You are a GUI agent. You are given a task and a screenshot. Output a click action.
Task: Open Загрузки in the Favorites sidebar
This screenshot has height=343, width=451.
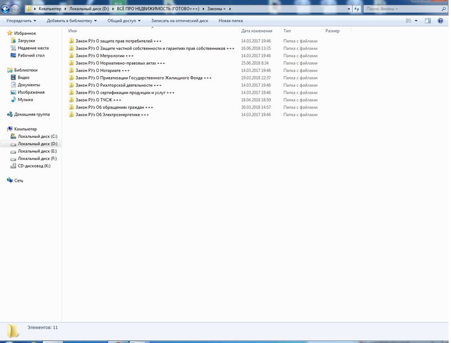click(x=26, y=41)
